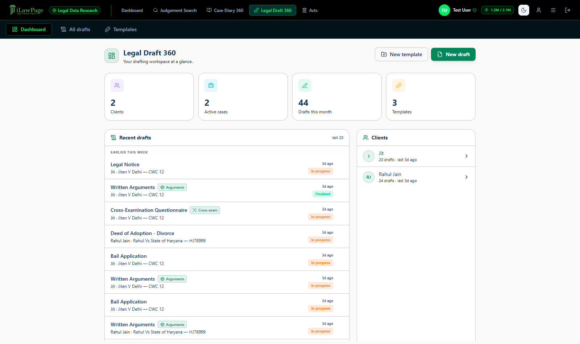Click the RJ client avatar
The width and height of the screenshot is (580, 344).
pos(369,177)
